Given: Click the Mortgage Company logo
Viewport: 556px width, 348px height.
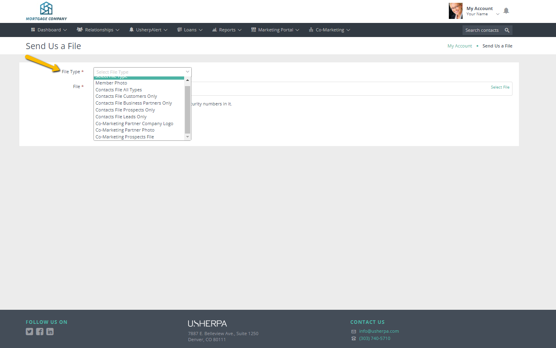Looking at the screenshot, I should 46,11.
